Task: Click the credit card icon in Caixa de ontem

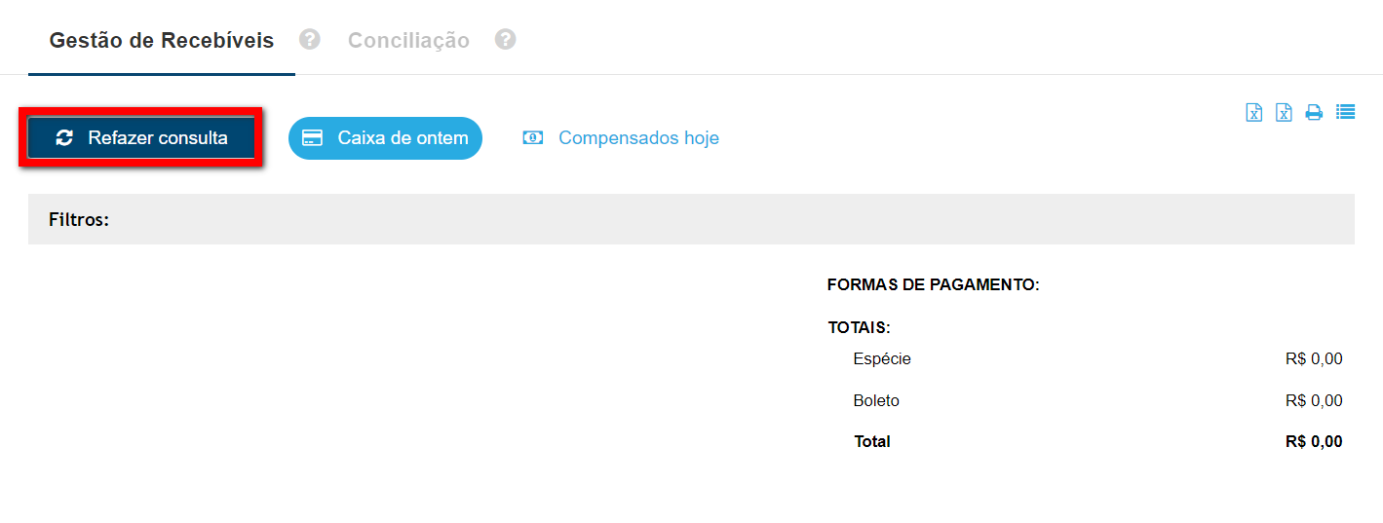Action: click(x=313, y=138)
